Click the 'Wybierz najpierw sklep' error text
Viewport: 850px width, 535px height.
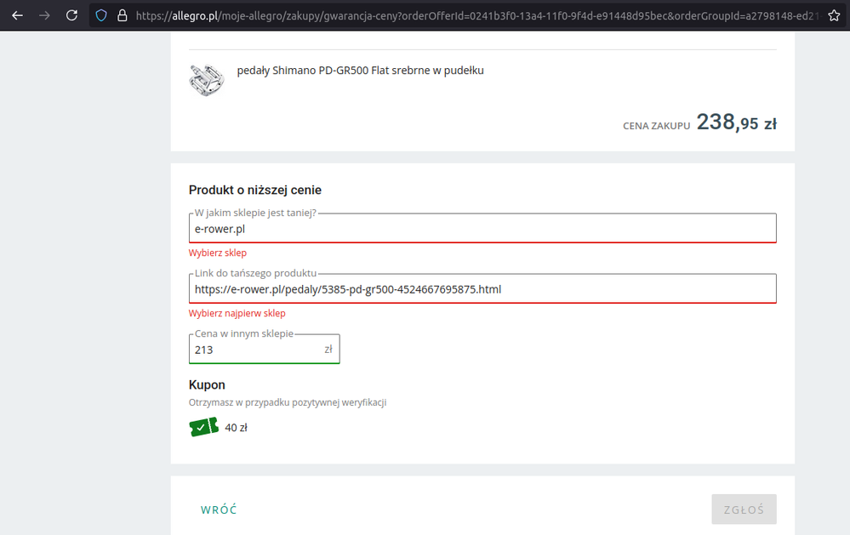coord(237,313)
